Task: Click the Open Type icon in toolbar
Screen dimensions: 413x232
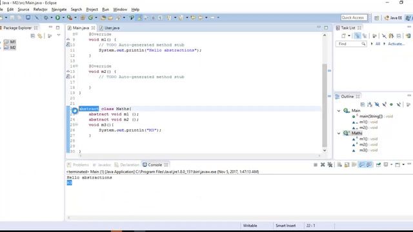Action: coord(103,17)
